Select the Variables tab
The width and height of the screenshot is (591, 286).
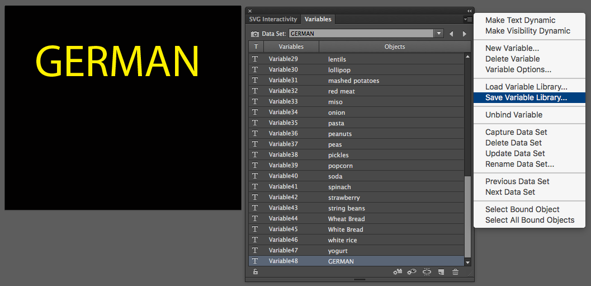click(318, 19)
